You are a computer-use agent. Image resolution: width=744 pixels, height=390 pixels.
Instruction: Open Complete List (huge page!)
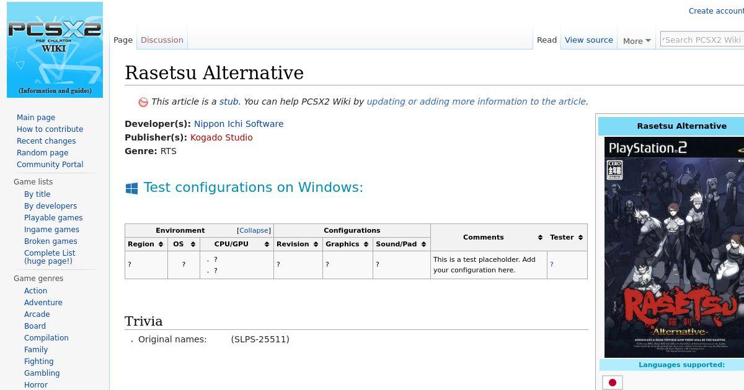[50, 257]
